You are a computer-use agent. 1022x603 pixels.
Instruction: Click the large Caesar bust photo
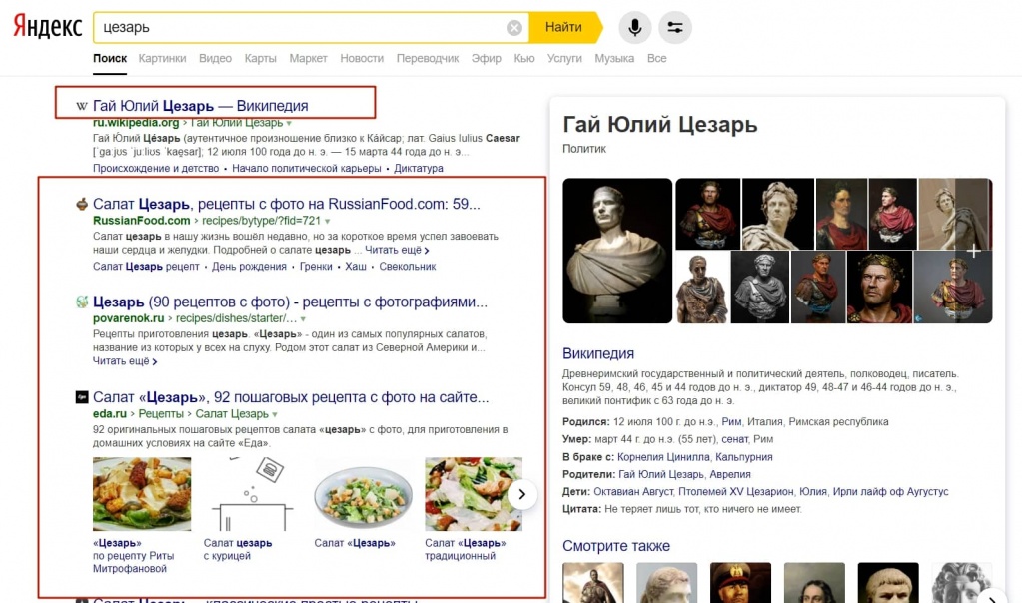click(617, 251)
